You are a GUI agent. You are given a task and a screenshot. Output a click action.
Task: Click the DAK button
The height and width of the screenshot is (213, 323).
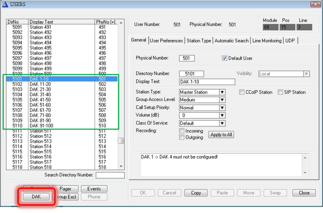pyautogui.click(x=36, y=197)
